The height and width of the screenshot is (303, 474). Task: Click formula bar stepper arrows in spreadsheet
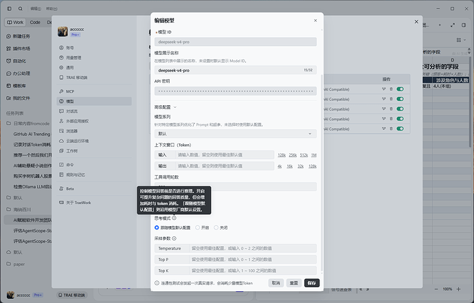469,51
